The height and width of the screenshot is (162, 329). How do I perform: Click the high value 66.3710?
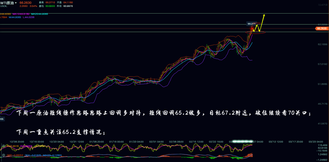pyautogui.click(x=50, y=3)
